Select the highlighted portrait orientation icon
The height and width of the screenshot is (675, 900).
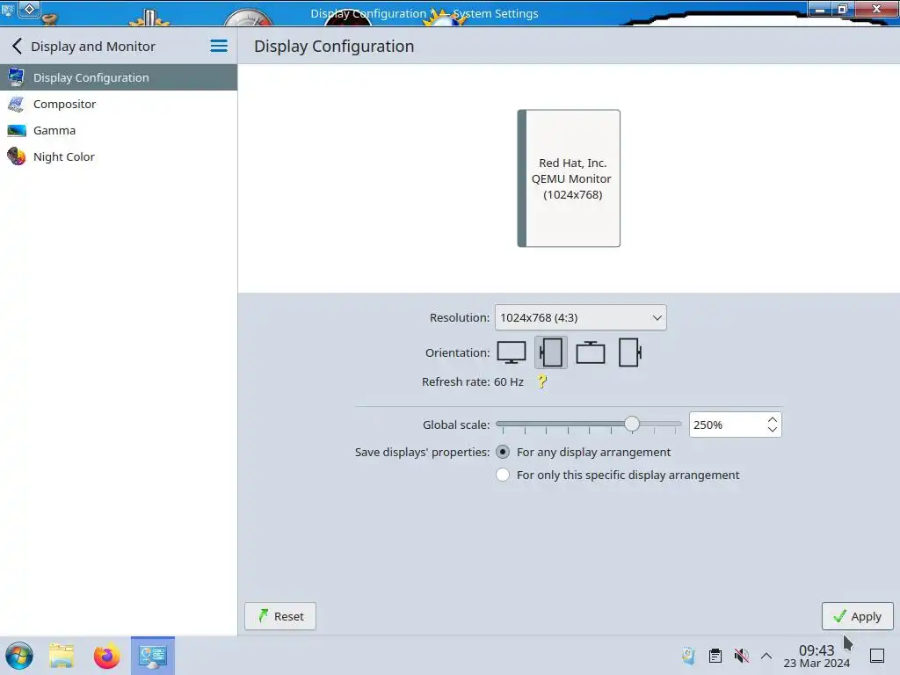[x=551, y=352]
